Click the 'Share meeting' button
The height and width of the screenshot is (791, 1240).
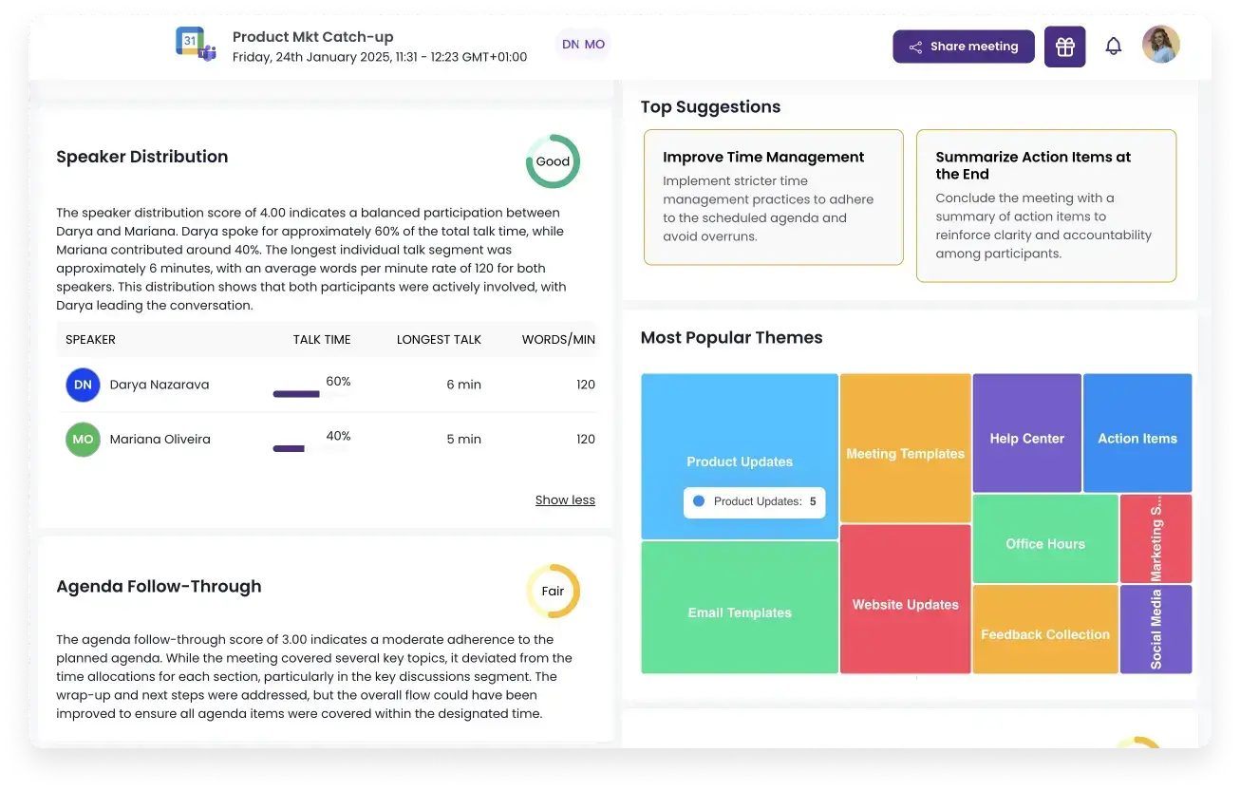[963, 46]
